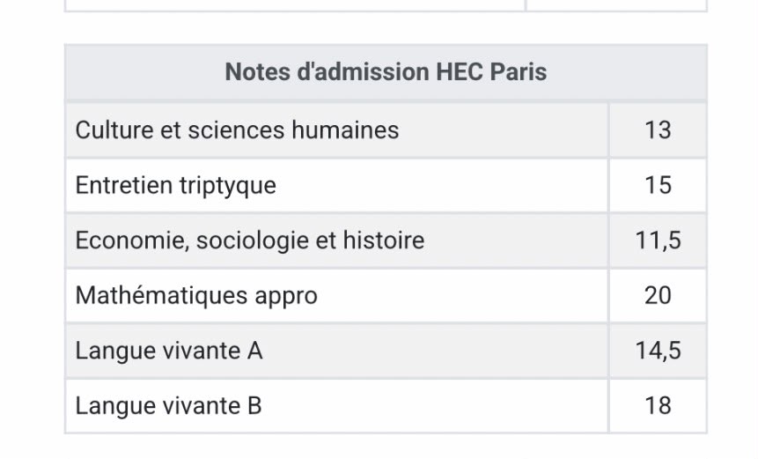
Task: Select the 'Langue vivante A' label
Action: [x=169, y=352]
